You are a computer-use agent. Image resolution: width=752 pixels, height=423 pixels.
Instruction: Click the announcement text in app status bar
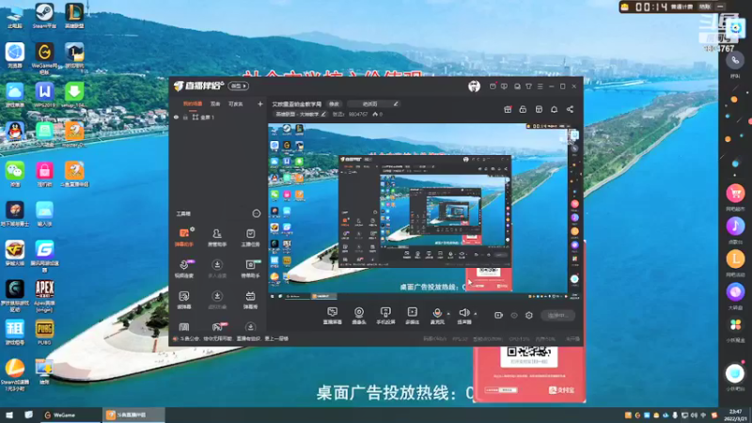[234, 338]
